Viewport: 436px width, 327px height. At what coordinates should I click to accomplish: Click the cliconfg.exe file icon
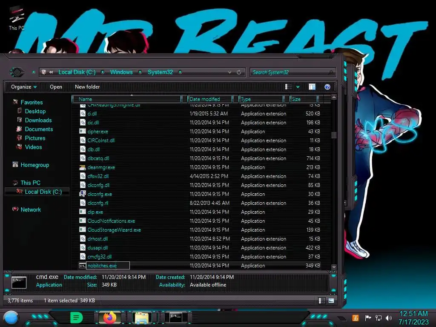(83, 194)
